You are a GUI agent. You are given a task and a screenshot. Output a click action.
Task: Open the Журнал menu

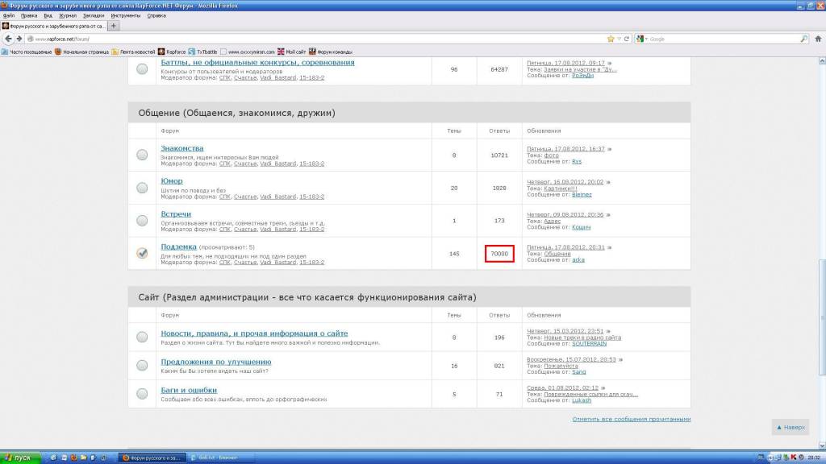click(68, 16)
